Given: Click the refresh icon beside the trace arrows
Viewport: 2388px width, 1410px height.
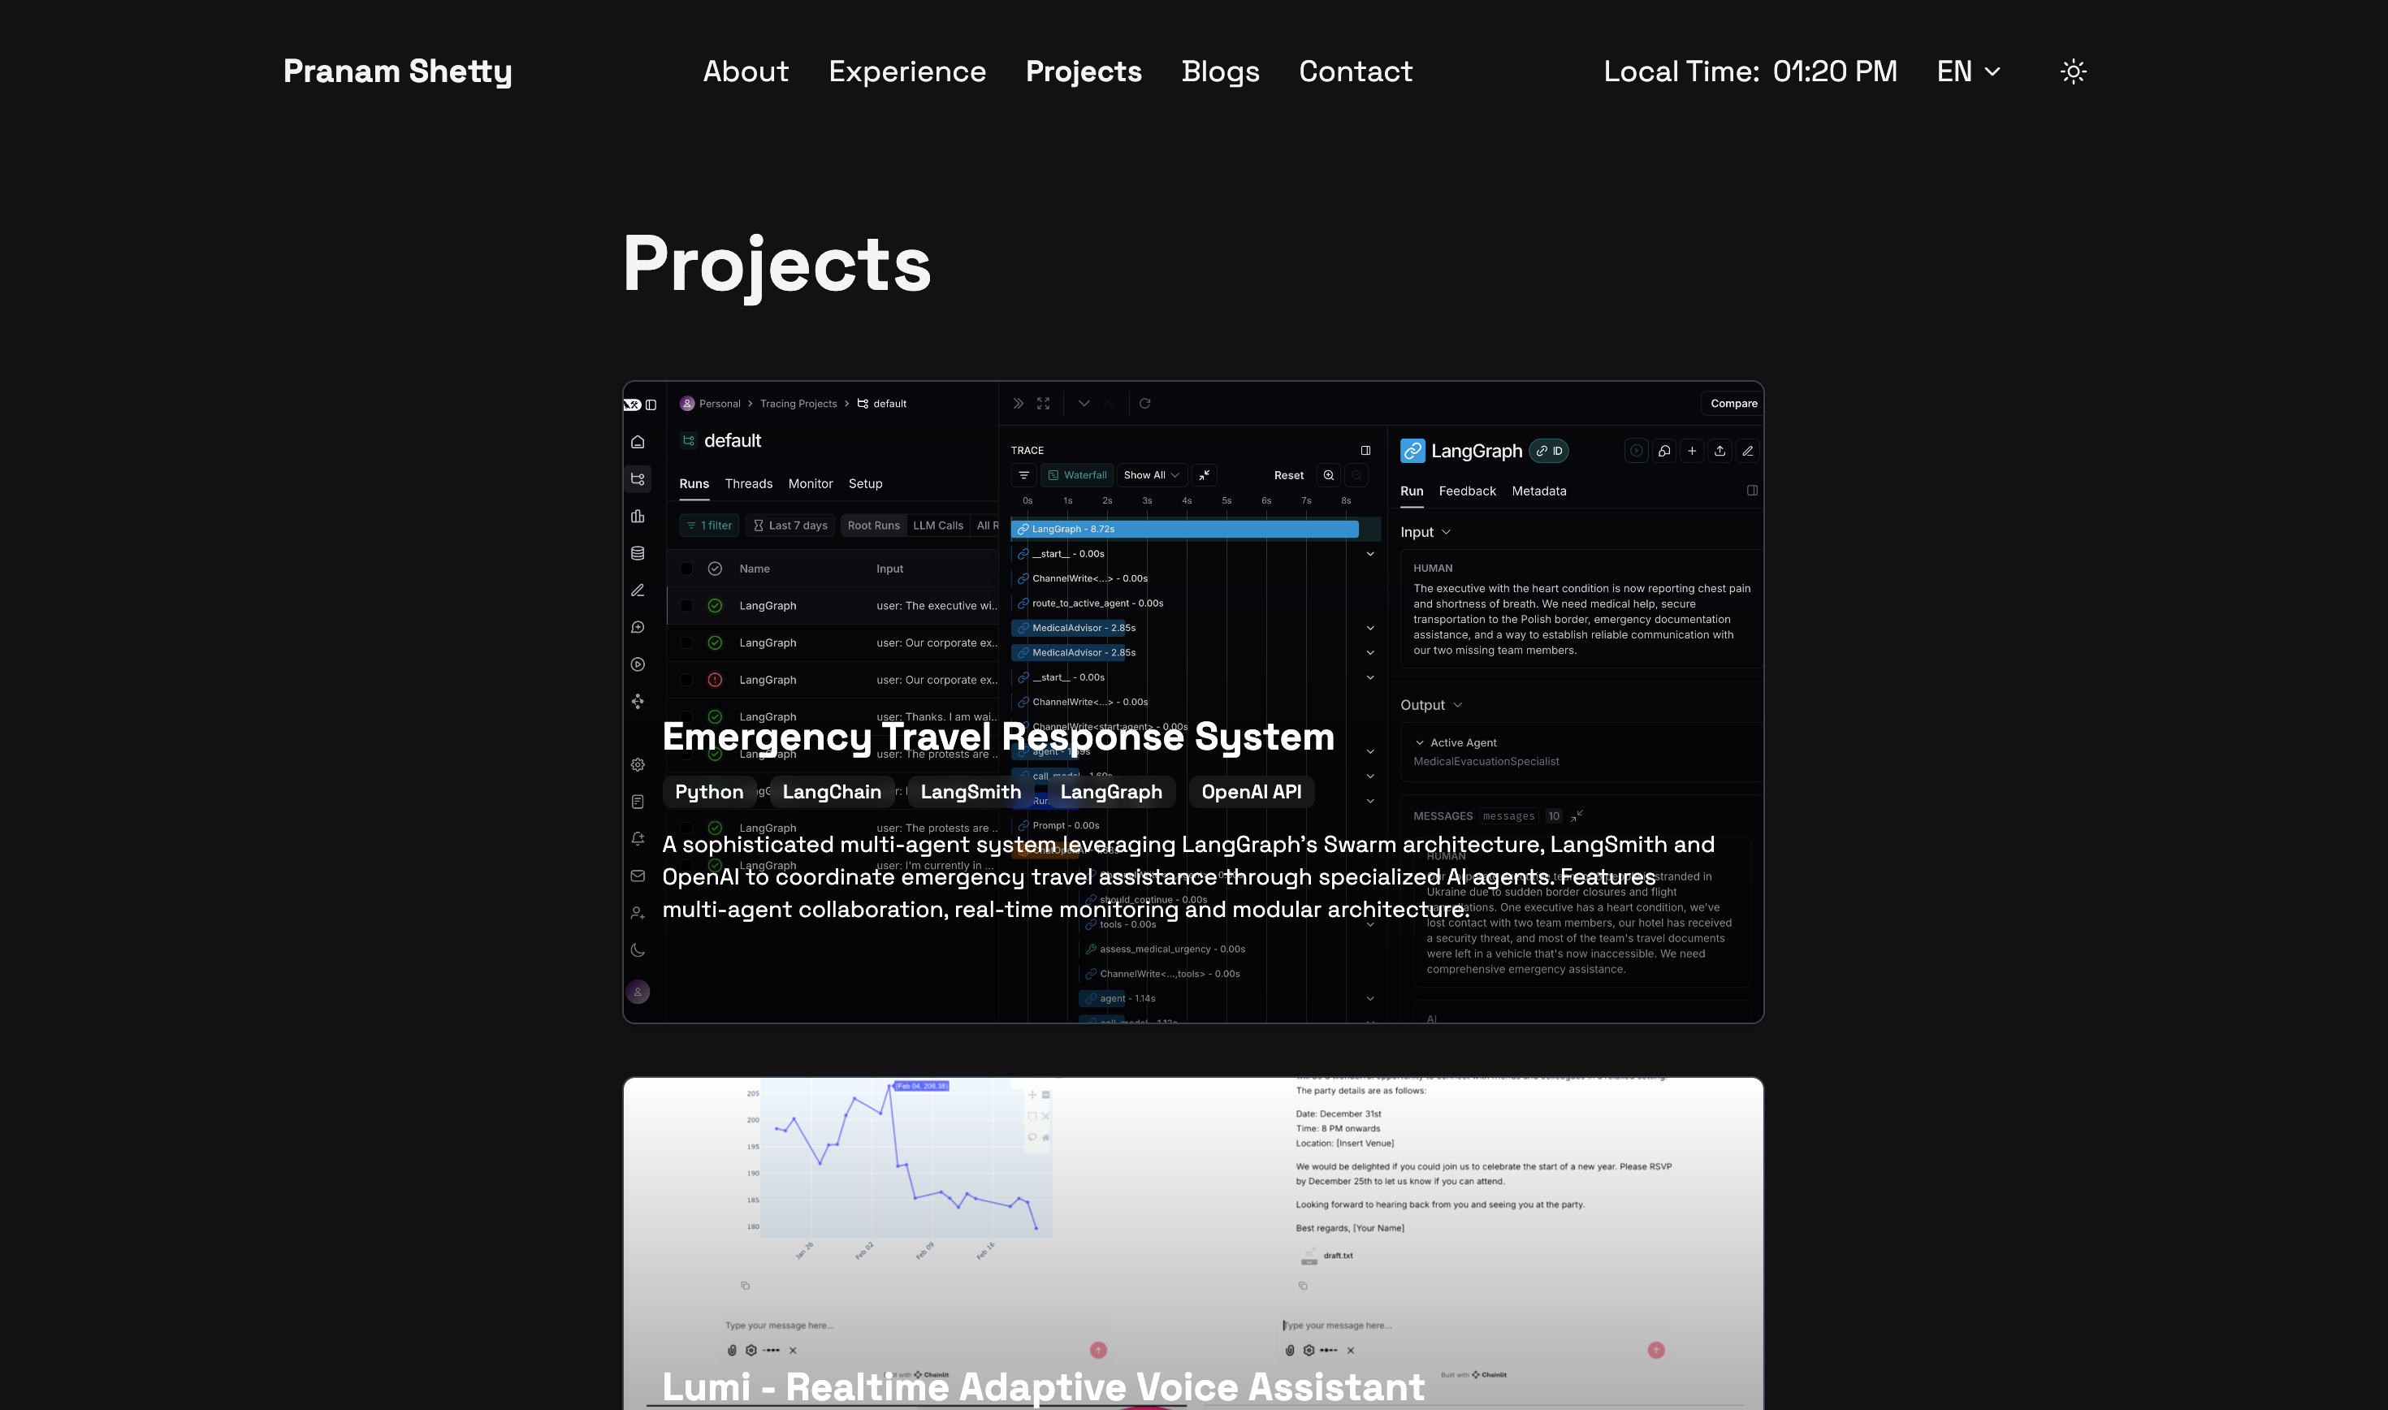Looking at the screenshot, I should (x=1144, y=403).
